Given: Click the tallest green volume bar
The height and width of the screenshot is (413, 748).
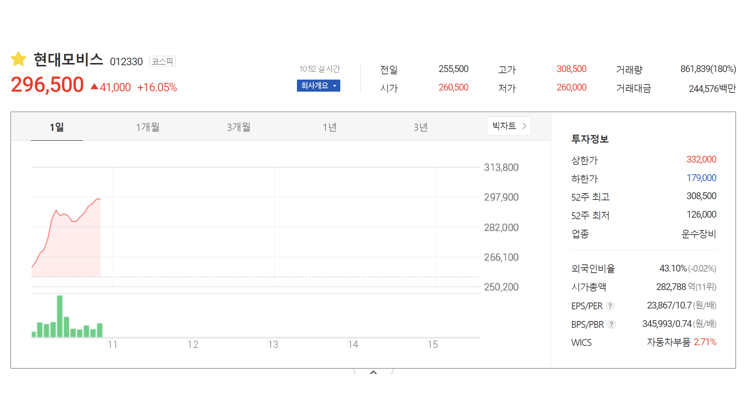Looking at the screenshot, I should click(60, 316).
